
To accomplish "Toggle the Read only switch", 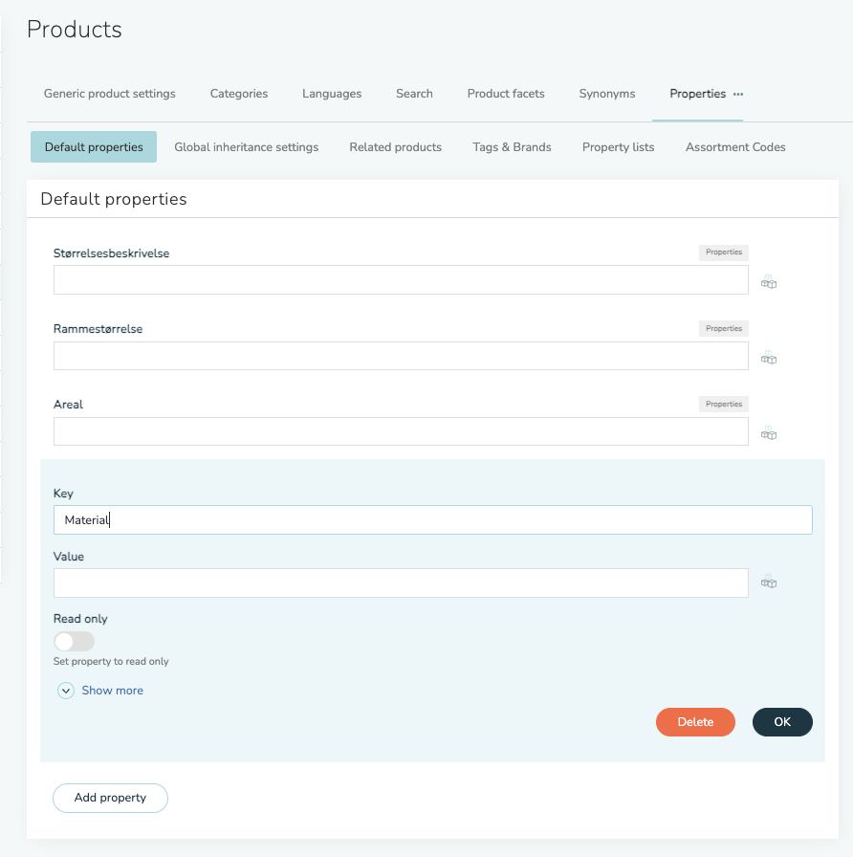I will click(75, 641).
